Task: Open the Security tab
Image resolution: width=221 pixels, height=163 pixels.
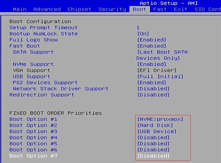Action: point(112,9)
